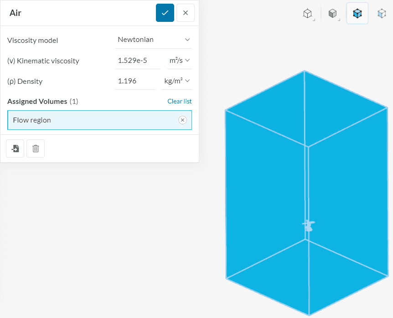Select the wireframe cube view icon
Viewport: 393px width, 318px height.
click(308, 14)
